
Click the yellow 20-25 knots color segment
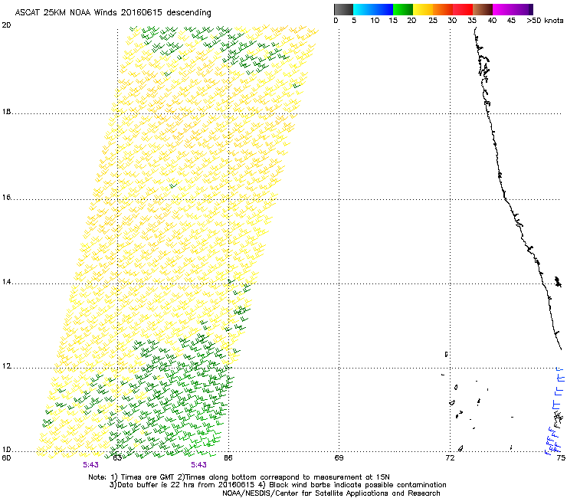click(x=423, y=9)
